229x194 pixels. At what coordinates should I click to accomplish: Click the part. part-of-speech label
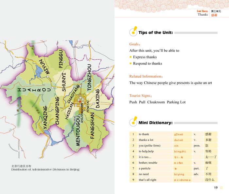pyautogui.click(x=196, y=169)
